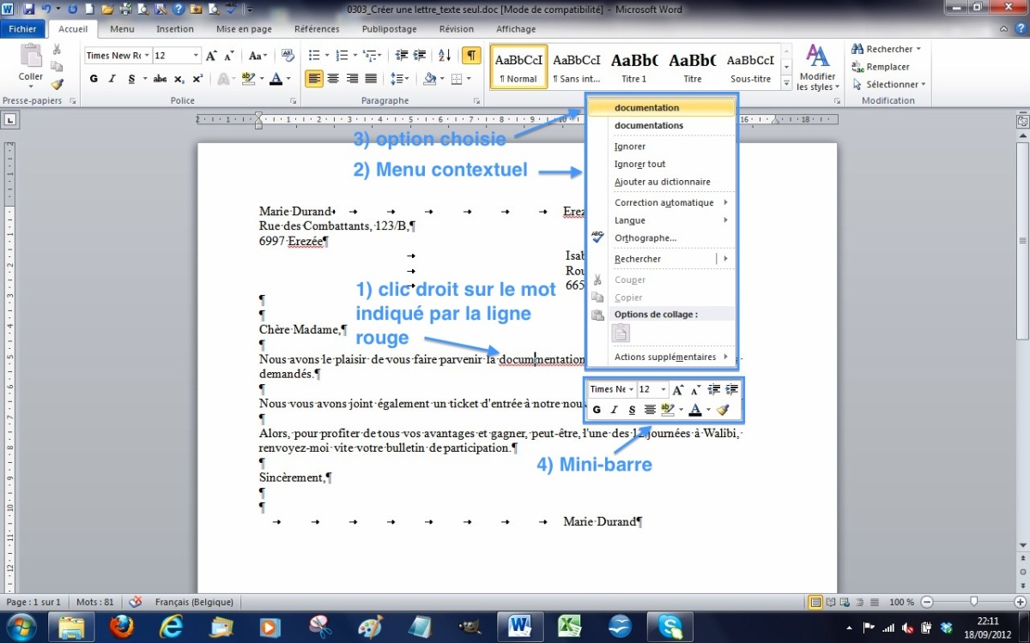The width and height of the screenshot is (1030, 643).
Task: Justify the paragraph text in ribbon
Action: [x=371, y=79]
